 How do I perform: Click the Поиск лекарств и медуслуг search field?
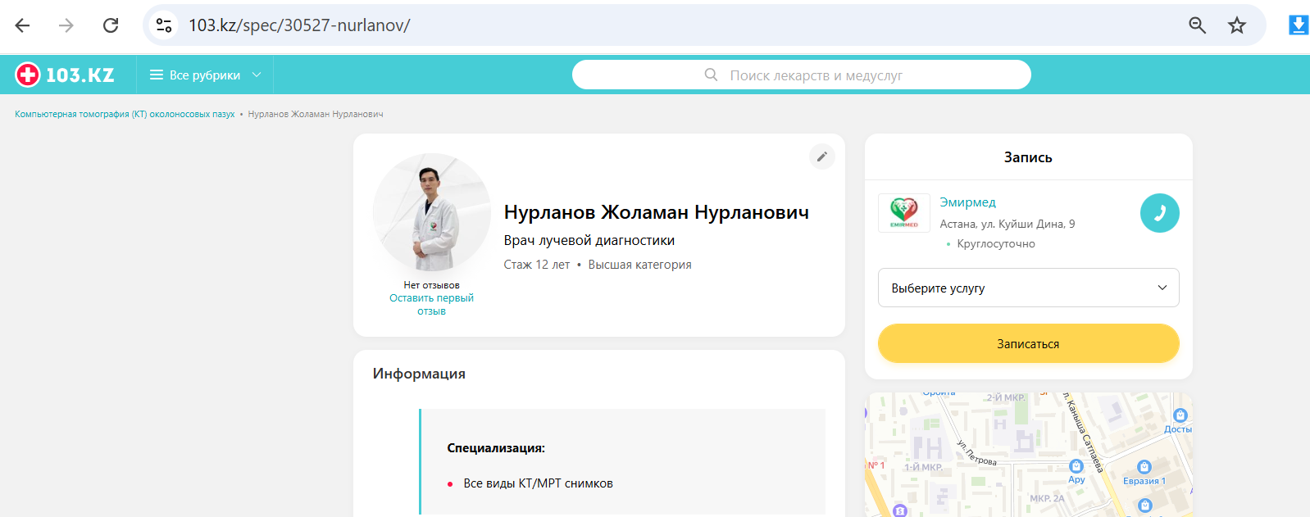tap(801, 75)
